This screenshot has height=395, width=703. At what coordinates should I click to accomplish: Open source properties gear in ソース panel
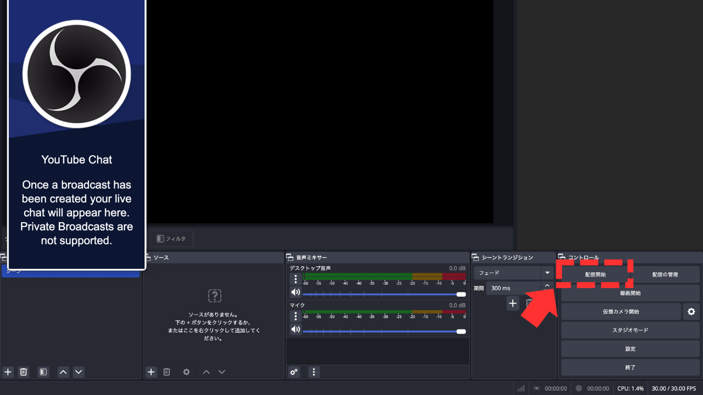click(187, 372)
